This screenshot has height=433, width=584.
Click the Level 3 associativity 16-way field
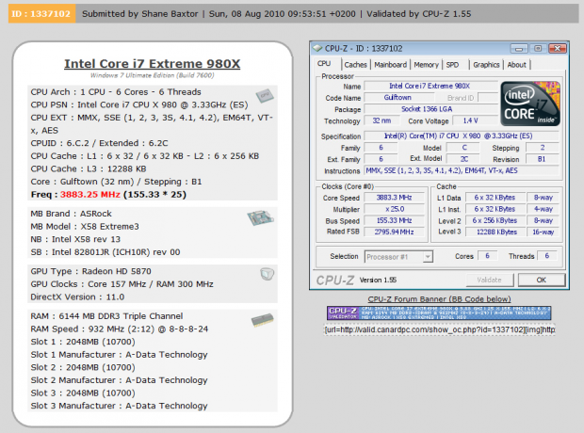543,232
